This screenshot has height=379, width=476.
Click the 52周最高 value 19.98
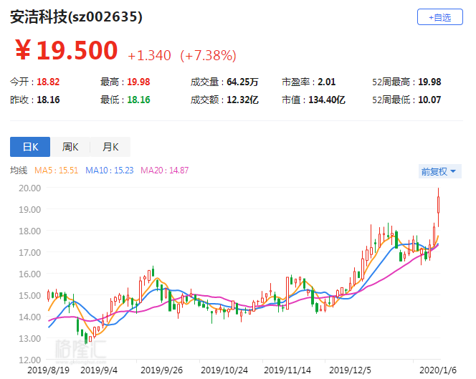pos(429,82)
